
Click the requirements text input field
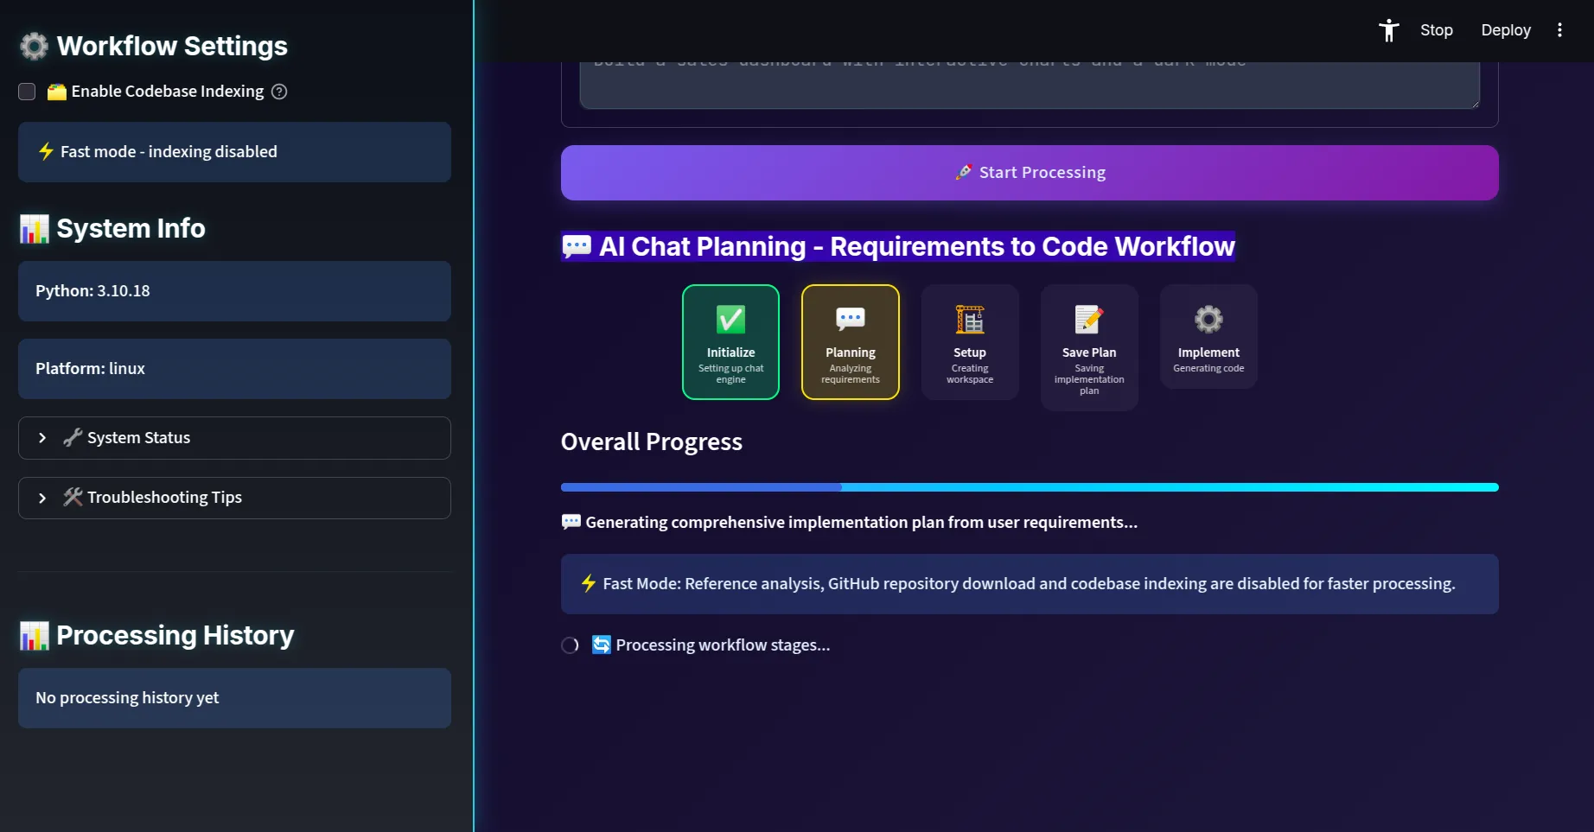(1030, 82)
